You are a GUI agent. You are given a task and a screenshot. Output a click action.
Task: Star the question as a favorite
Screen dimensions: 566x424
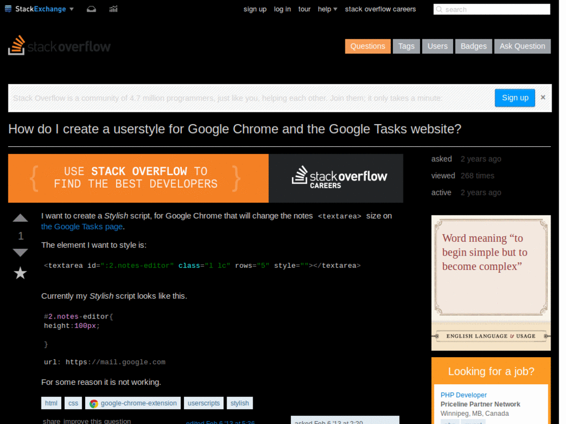pos(20,272)
